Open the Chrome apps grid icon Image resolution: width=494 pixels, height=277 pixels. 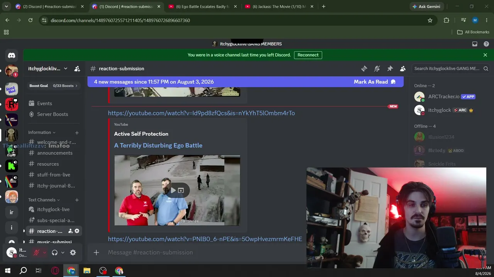click(6, 32)
